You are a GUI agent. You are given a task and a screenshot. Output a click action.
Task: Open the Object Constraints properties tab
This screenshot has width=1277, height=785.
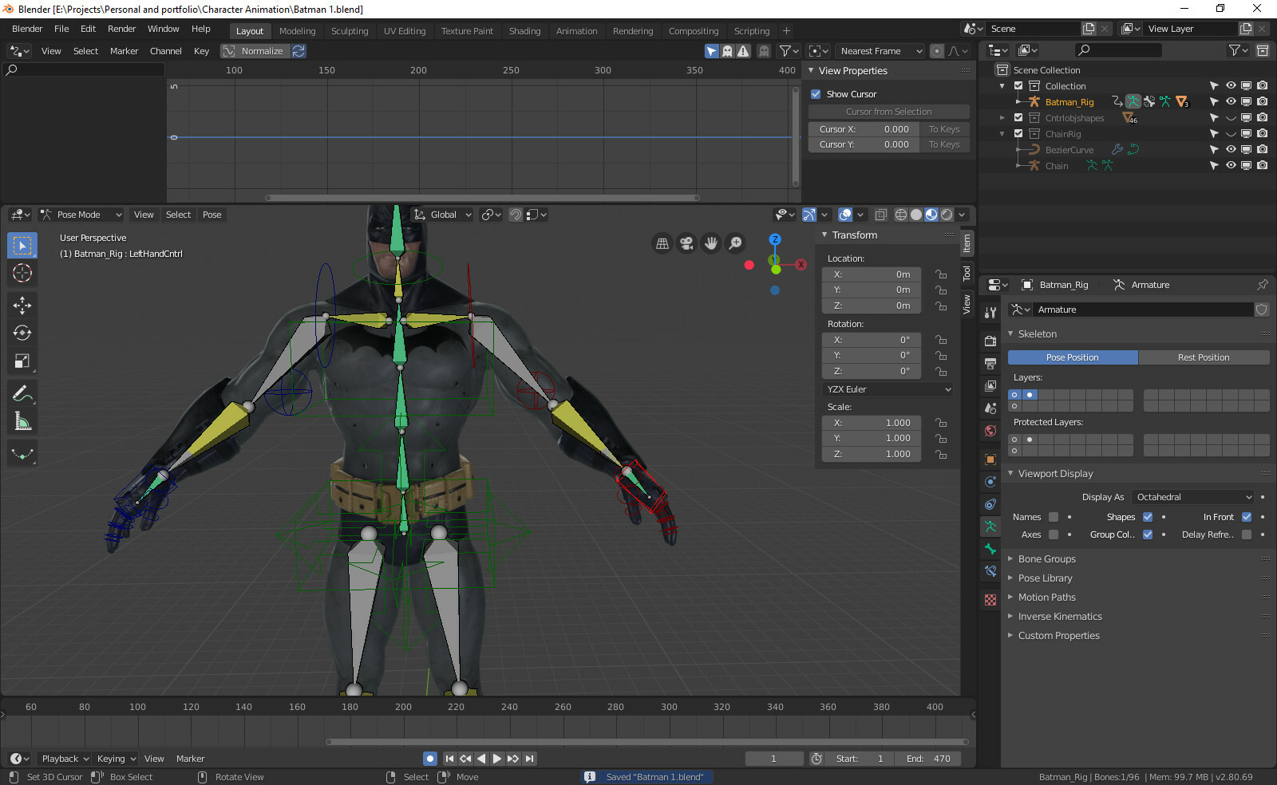[990, 504]
